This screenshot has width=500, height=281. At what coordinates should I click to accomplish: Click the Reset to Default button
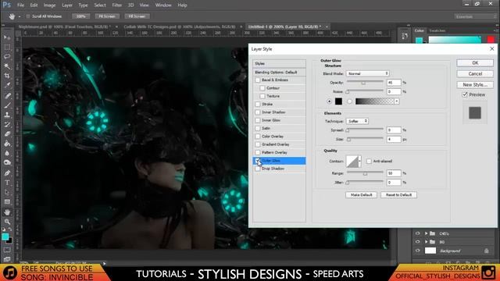click(398, 194)
